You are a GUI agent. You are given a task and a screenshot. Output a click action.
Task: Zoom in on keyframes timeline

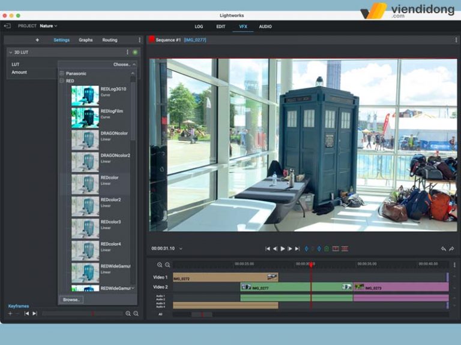click(x=128, y=314)
